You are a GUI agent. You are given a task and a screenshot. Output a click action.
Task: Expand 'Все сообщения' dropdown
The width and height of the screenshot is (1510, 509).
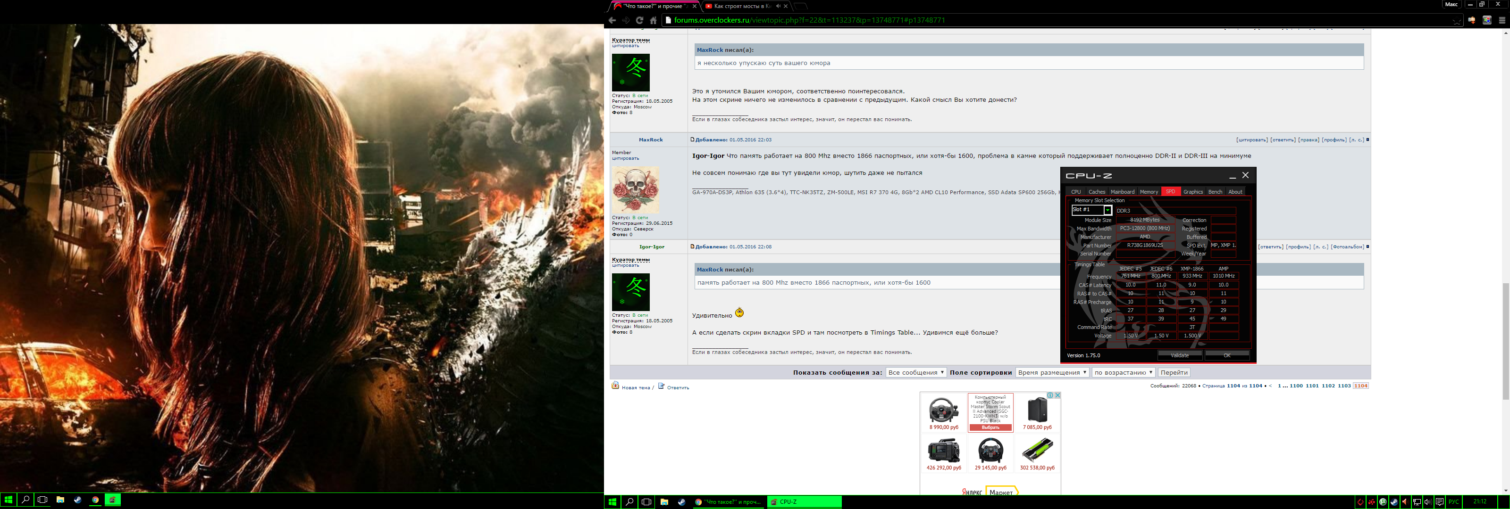(915, 372)
